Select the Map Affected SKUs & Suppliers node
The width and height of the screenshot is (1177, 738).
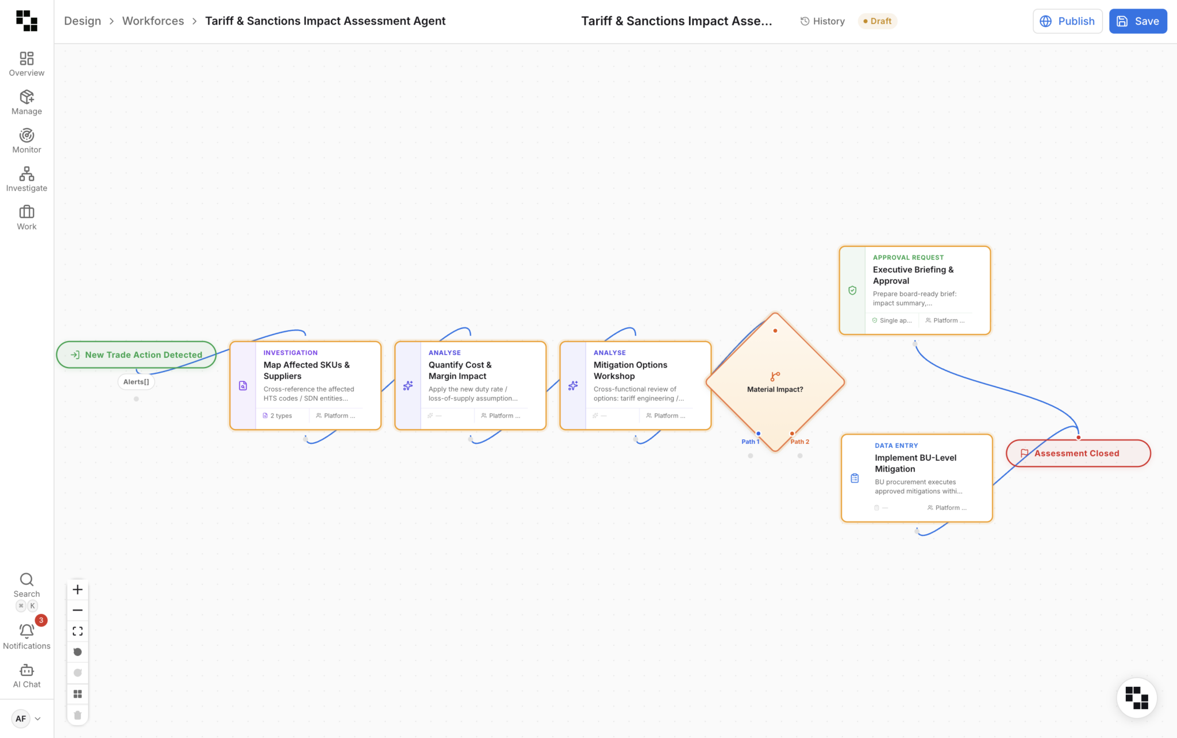(306, 385)
